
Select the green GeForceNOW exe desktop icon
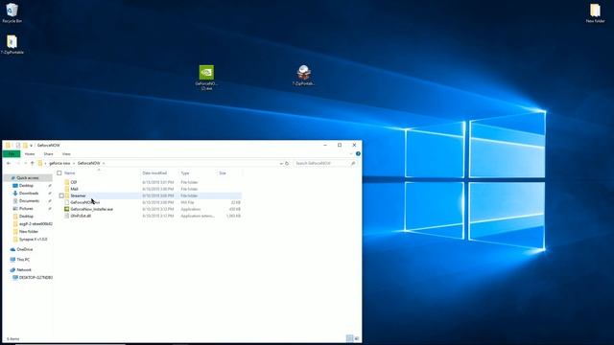(x=206, y=78)
